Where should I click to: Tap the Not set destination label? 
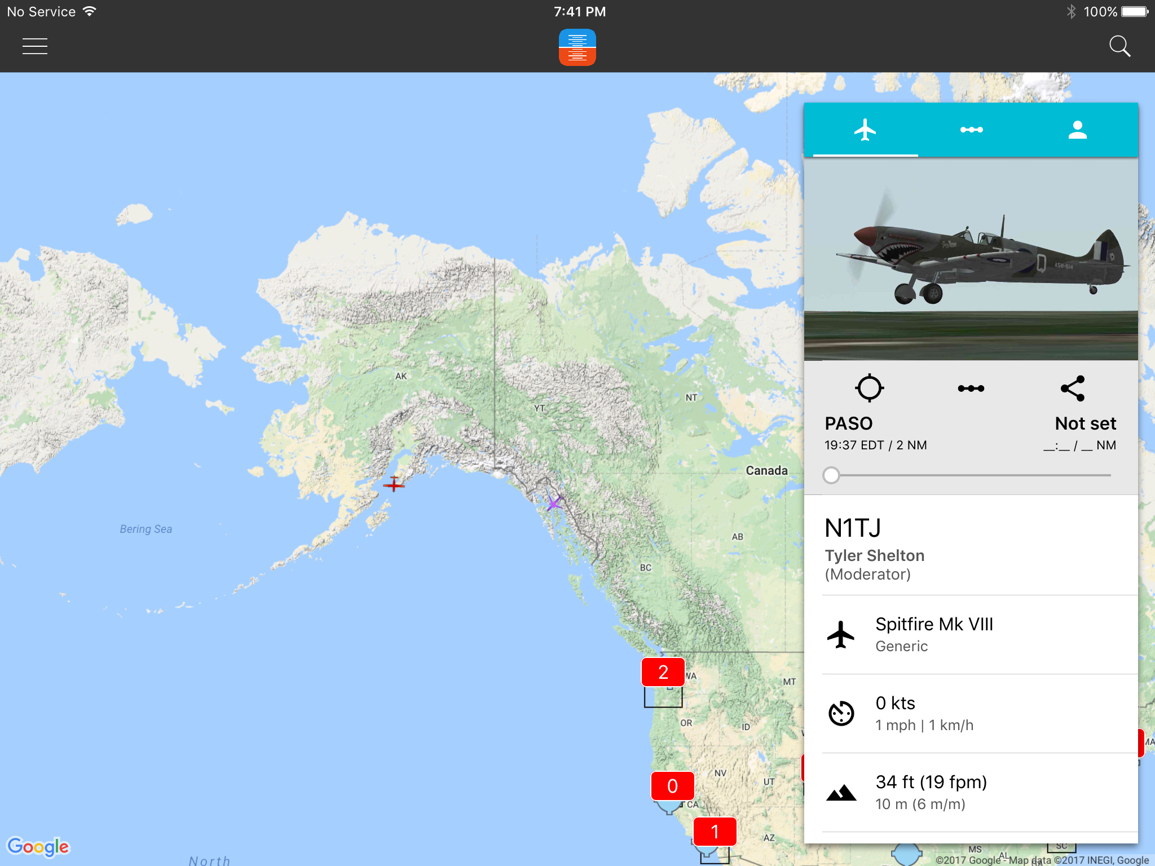(x=1085, y=423)
